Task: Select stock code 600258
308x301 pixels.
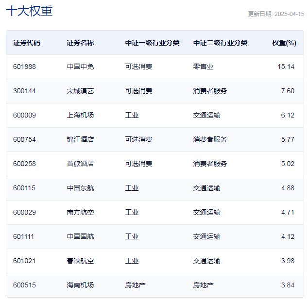Action: [x=24, y=164]
